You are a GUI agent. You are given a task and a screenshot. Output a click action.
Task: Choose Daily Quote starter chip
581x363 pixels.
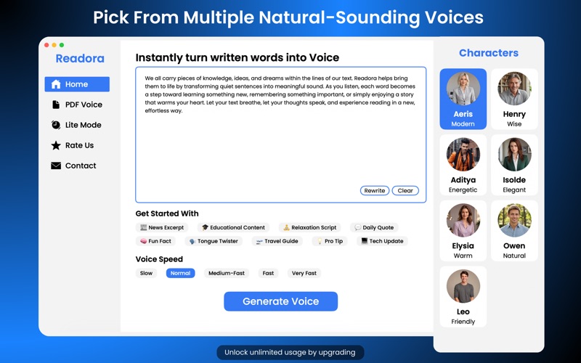(374, 227)
